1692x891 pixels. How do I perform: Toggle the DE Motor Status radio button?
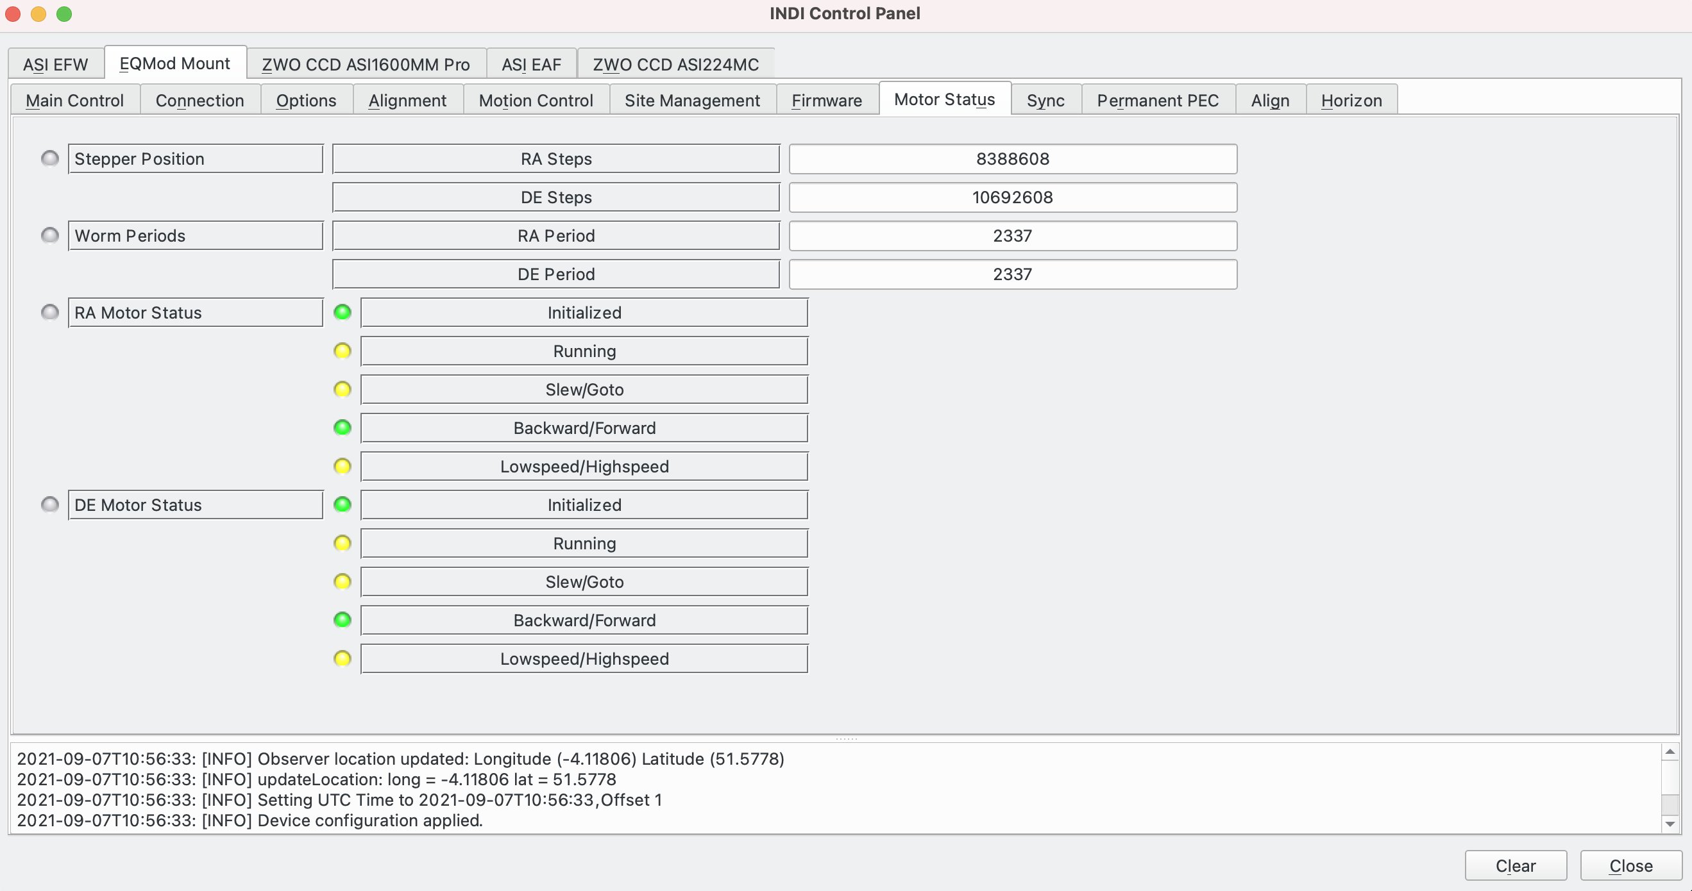click(48, 505)
